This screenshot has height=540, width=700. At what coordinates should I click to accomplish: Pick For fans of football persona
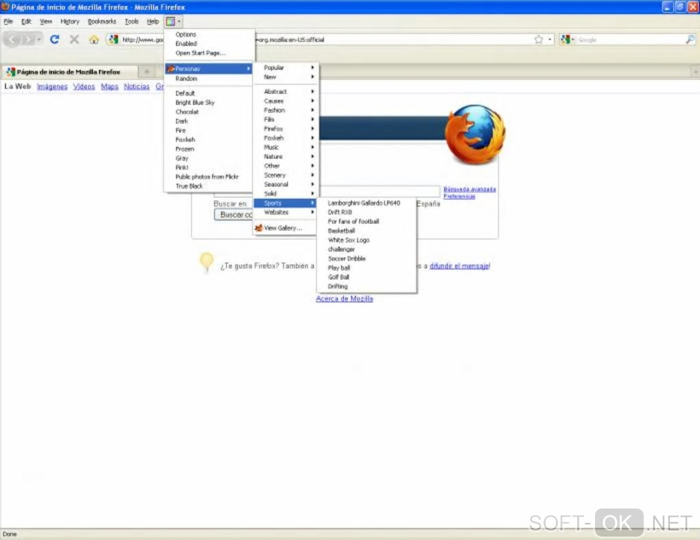pyautogui.click(x=366, y=221)
